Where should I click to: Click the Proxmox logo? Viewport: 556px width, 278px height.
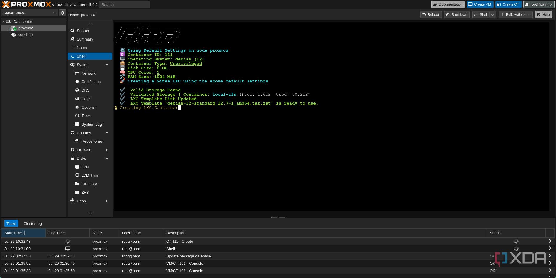click(x=26, y=4)
